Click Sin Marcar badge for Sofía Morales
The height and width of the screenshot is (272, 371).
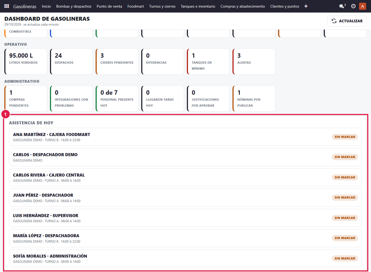pyautogui.click(x=345, y=259)
